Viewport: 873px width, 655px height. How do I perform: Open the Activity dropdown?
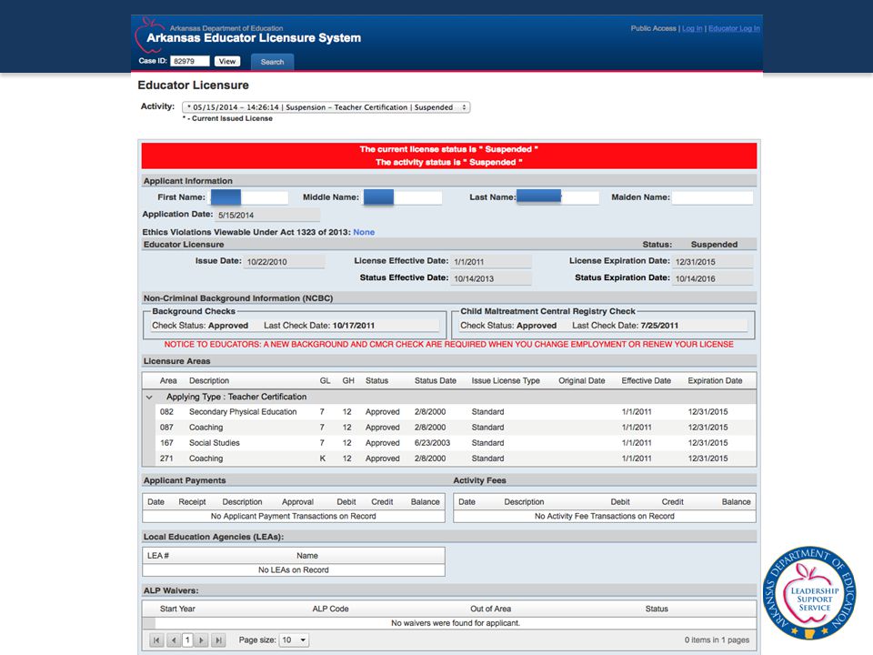[326, 107]
